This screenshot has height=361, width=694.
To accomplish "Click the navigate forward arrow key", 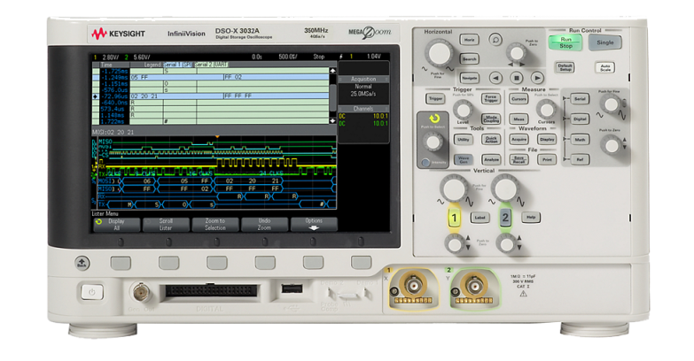I will [x=537, y=78].
